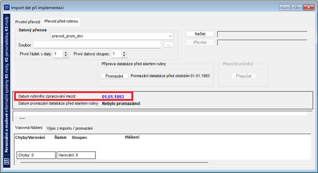Image resolution: width=318 pixels, height=173 pixels.
Task: Click the horizontal scrollbar in warnings list
Action: pyautogui.click(x=114, y=162)
